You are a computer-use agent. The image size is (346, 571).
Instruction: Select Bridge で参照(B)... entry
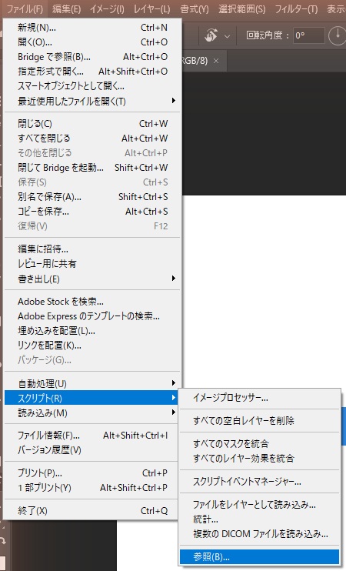pos(92,57)
